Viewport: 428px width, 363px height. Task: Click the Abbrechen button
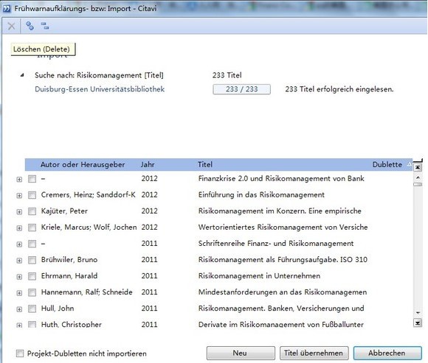point(387,353)
